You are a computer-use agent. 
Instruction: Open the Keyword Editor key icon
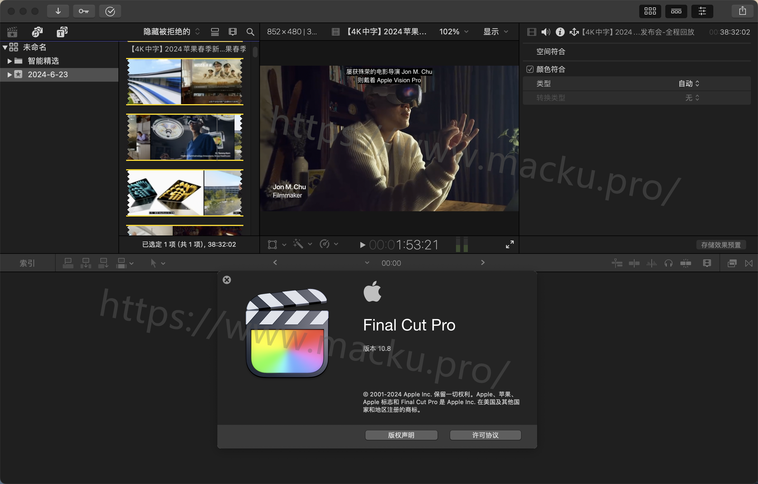coord(84,11)
